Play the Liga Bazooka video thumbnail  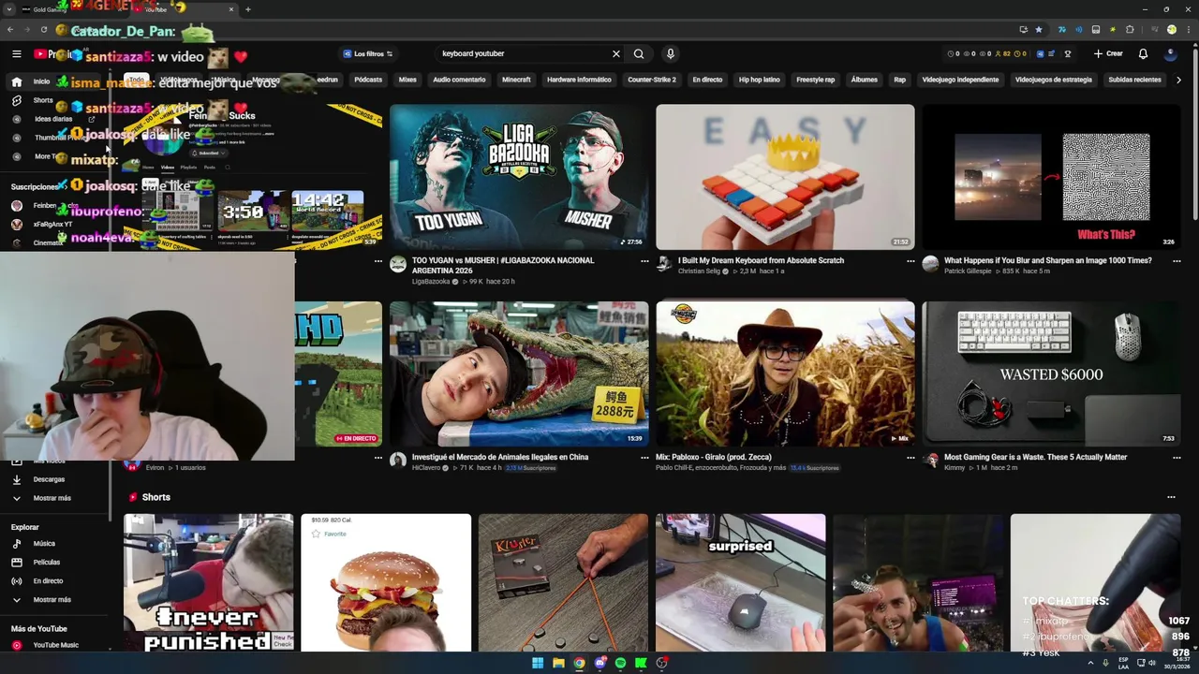[x=519, y=177]
